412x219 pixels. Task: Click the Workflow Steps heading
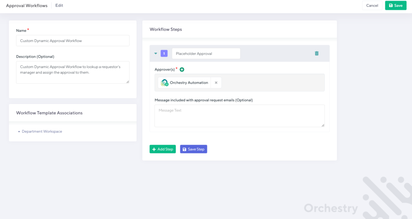pos(166,29)
